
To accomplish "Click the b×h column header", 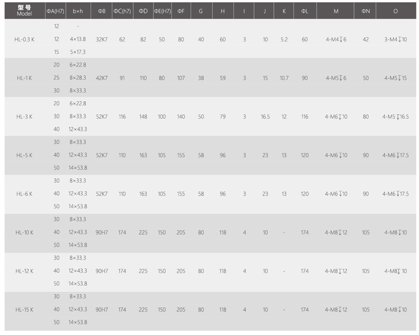I will point(78,10).
